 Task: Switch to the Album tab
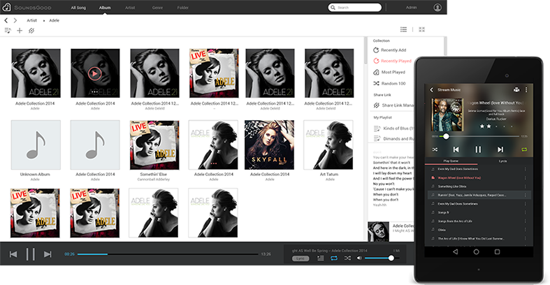click(x=105, y=8)
